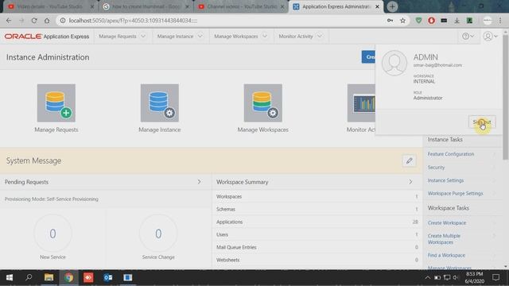Open the Manage Workspaces icon tile
Viewport: 509px width, 286px height.
(x=263, y=103)
